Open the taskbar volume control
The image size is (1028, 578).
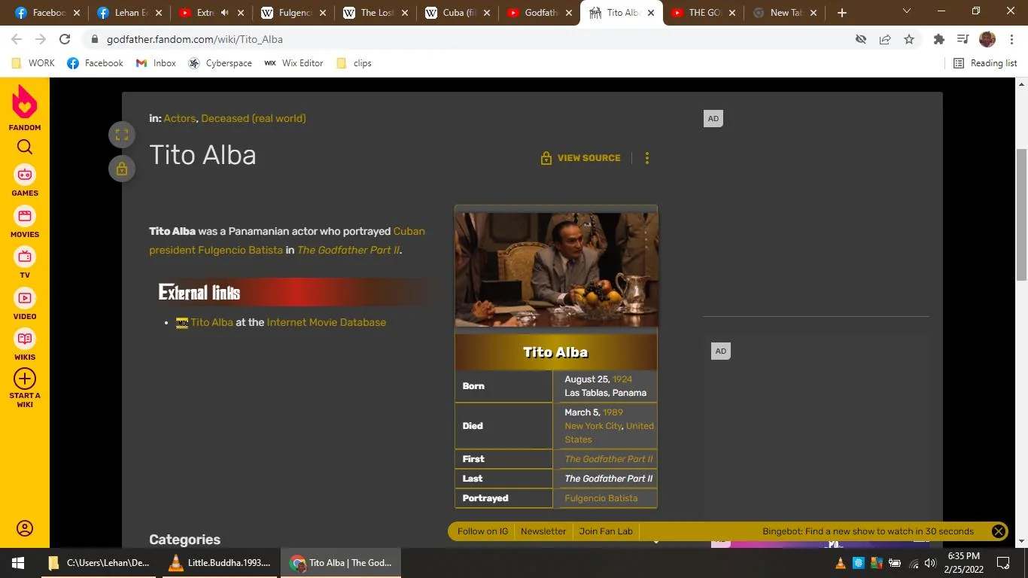click(930, 563)
